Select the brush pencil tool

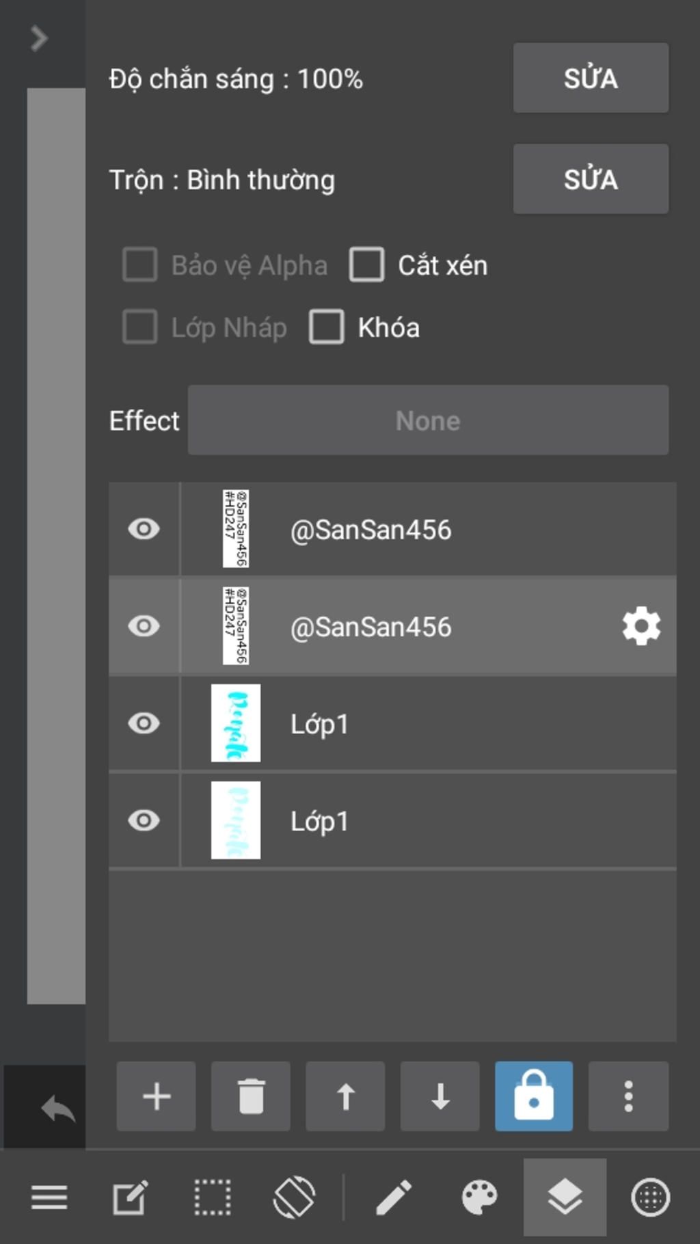pyautogui.click(x=394, y=1198)
